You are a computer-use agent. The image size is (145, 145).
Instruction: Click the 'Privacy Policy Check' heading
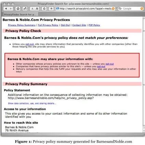coord(23,31)
